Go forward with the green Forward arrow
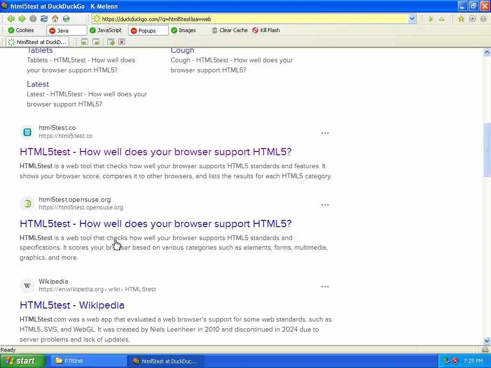 (x=22, y=19)
